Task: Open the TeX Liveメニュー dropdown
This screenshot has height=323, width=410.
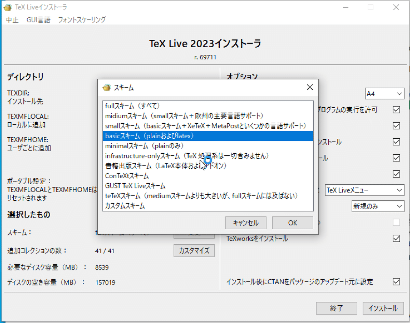Action: click(x=365, y=190)
